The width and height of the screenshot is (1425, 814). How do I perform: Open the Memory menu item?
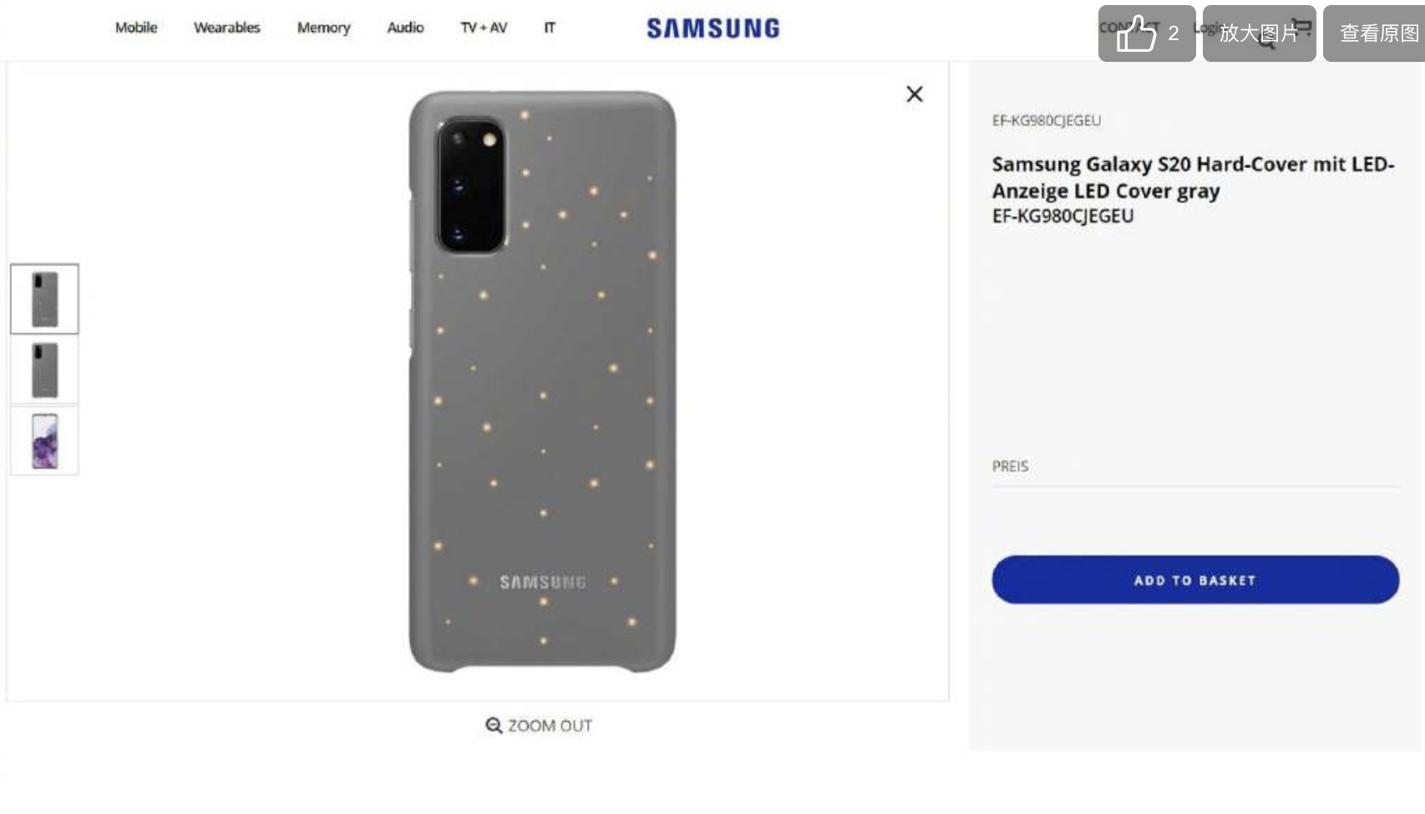point(324,28)
